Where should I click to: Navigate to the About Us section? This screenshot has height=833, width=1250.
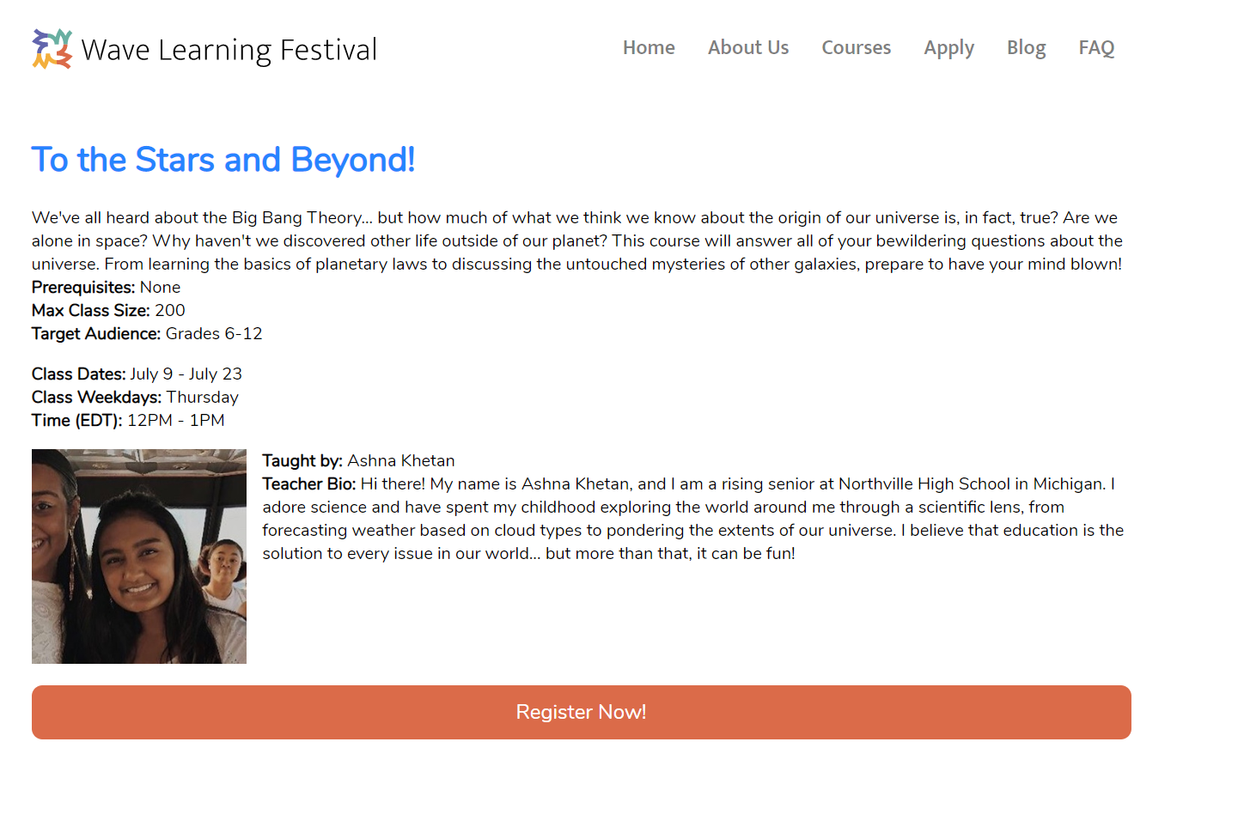(747, 48)
